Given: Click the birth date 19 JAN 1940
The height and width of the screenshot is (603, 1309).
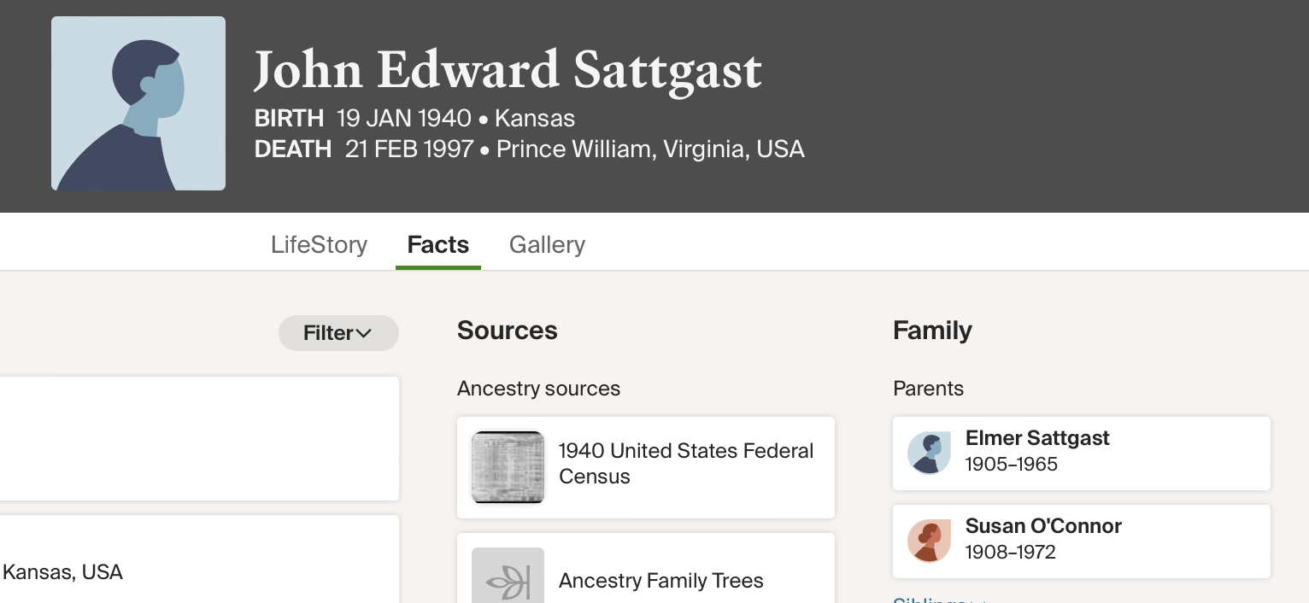Looking at the screenshot, I should pos(403,118).
